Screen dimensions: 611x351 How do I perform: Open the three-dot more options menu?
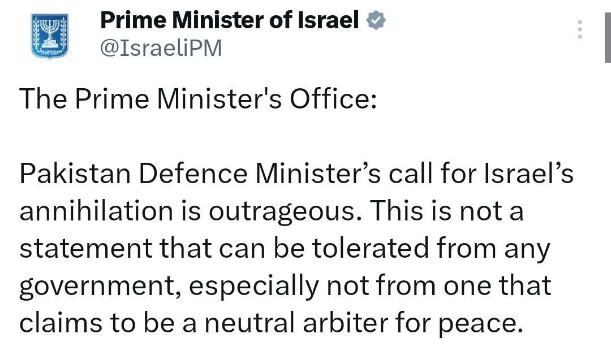pos(579,29)
